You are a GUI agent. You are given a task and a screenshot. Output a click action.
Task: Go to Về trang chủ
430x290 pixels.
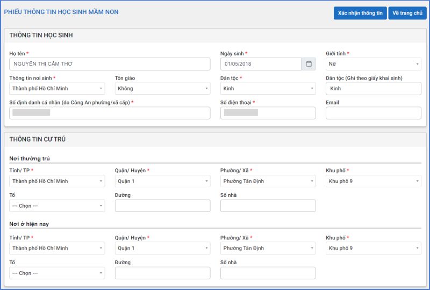click(407, 13)
